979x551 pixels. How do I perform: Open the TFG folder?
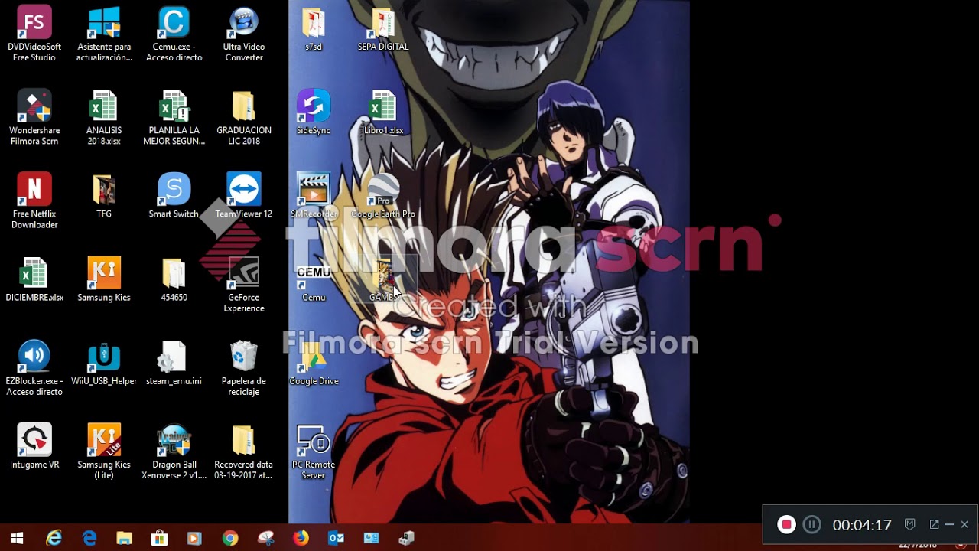coord(104,196)
